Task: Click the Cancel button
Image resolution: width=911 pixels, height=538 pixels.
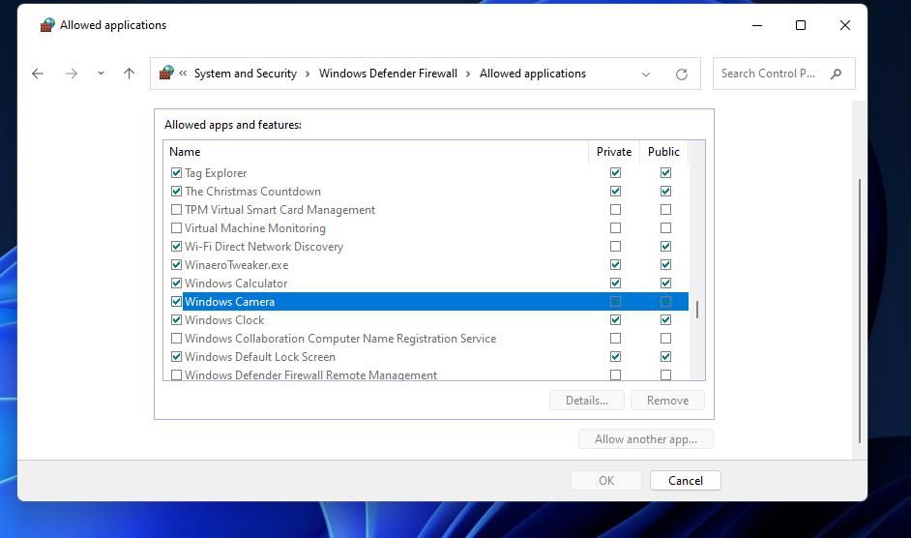Action: [685, 481]
